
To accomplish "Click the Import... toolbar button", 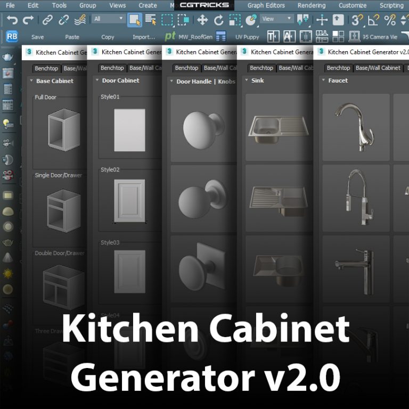I will 144,37.
